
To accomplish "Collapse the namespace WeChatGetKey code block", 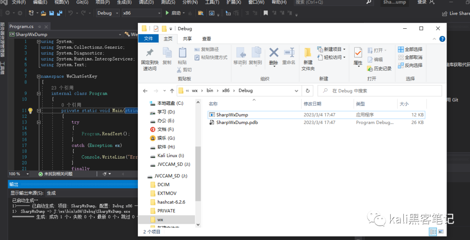I will (x=38, y=77).
